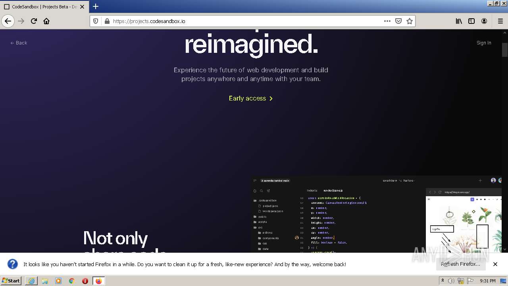This screenshot has width=508, height=286.
Task: Bookmark this page with the star
Action: [x=410, y=21]
